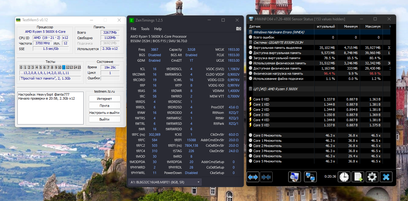The height and width of the screenshot is (201, 408).
Task: Click the ProcODT value 43.6 Ω
Action: pyautogui.click(x=233, y=107)
